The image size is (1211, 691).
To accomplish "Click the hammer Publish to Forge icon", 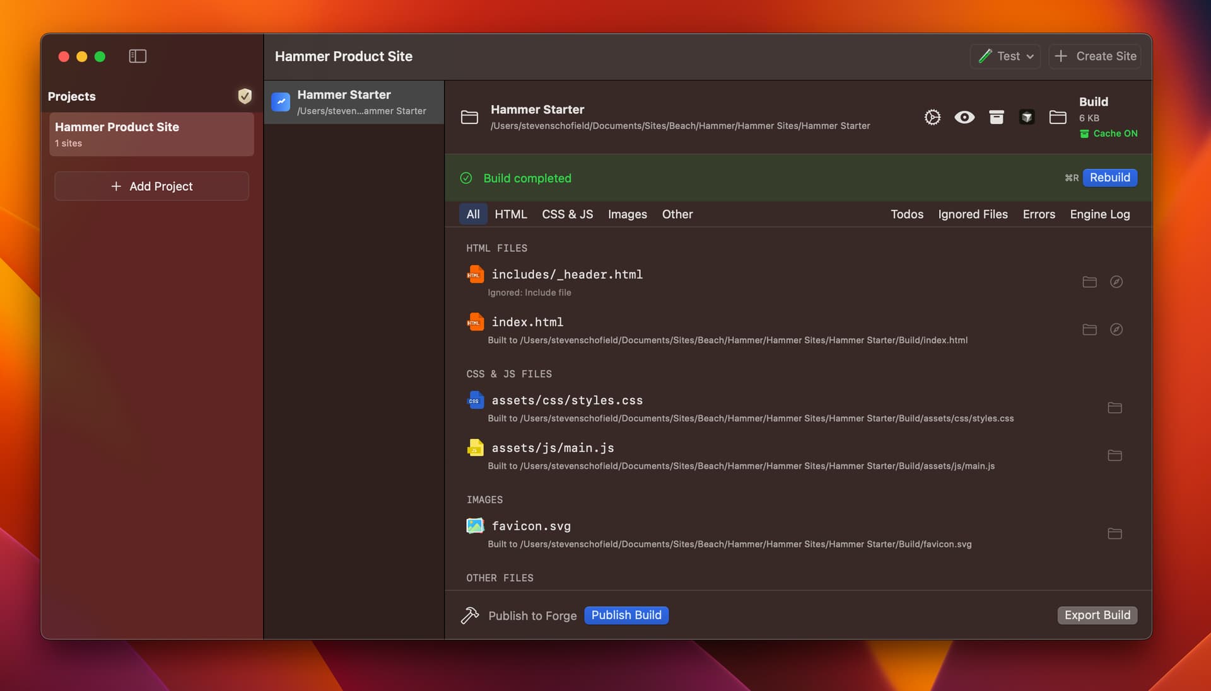I will click(x=470, y=615).
